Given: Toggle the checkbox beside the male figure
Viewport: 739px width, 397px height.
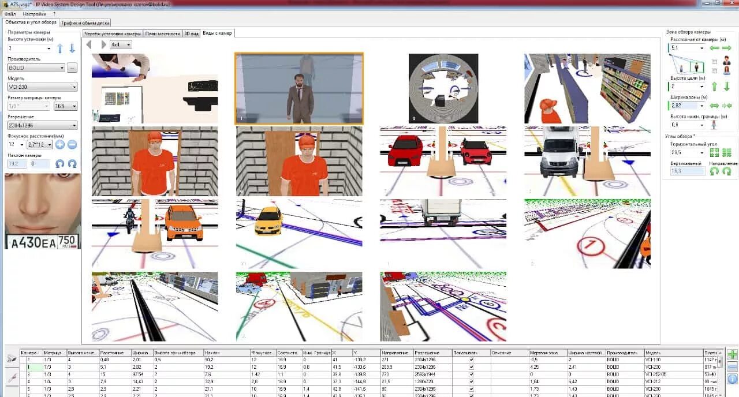Looking at the screenshot, I should click(x=715, y=61).
